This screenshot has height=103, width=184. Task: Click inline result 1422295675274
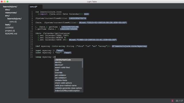[78, 18]
